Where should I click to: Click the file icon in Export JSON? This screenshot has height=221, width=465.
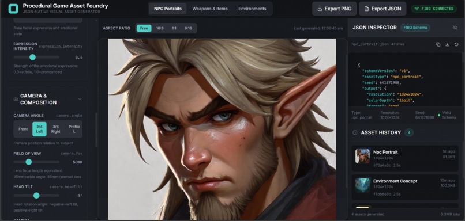366,9
